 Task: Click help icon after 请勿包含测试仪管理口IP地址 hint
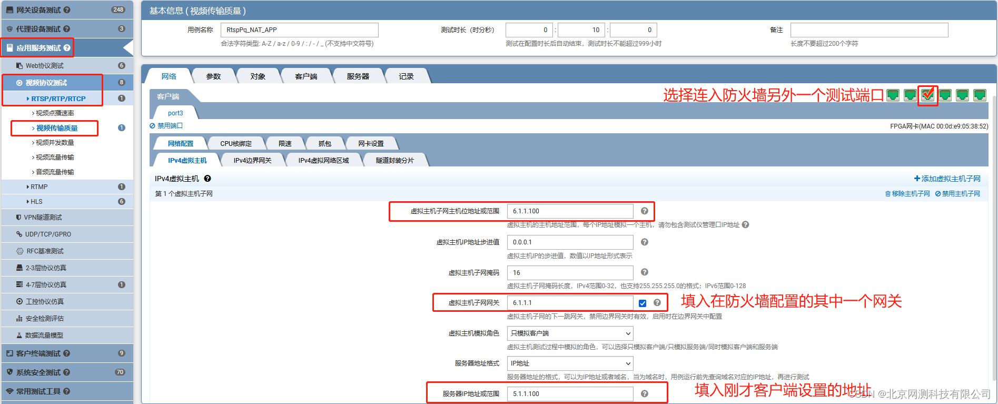(x=745, y=225)
